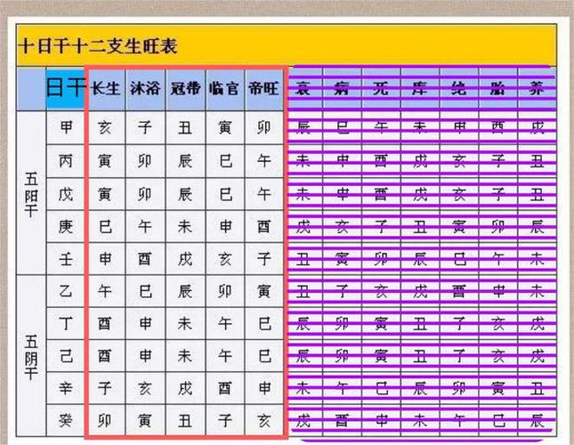Click 寅 in 甲 row 临官 column

point(225,127)
